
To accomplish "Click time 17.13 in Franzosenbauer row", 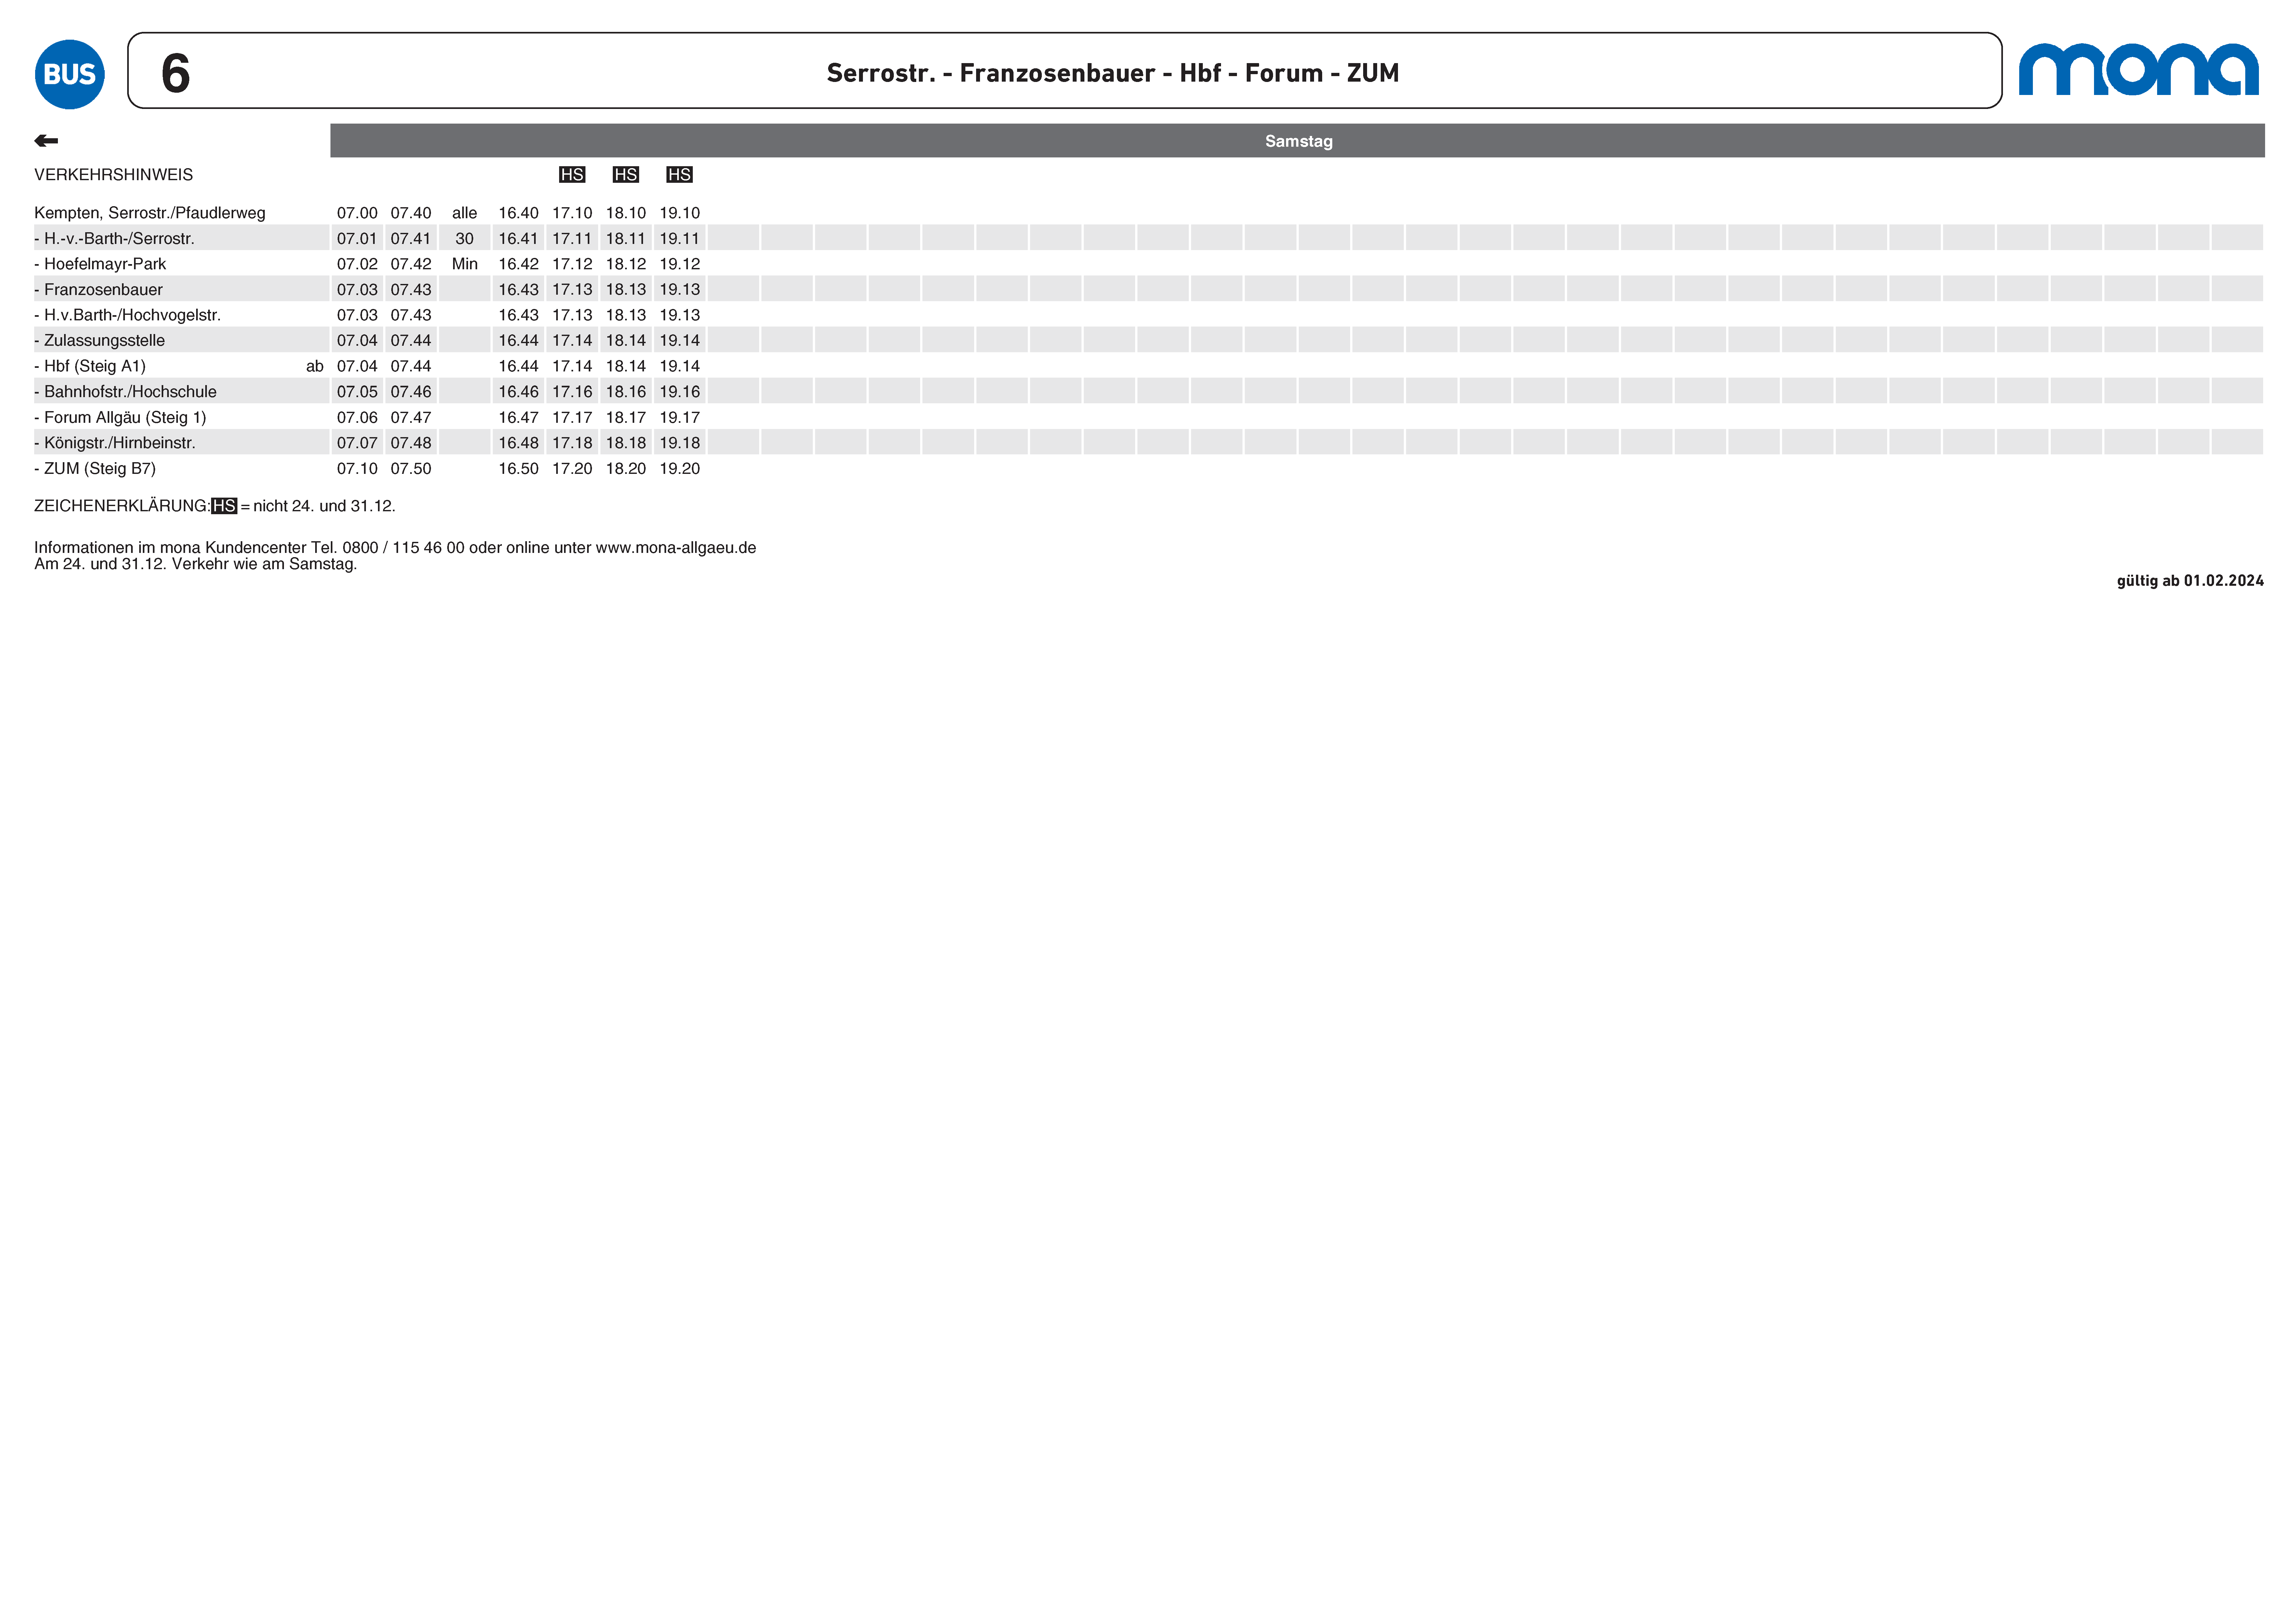I will 572,290.
